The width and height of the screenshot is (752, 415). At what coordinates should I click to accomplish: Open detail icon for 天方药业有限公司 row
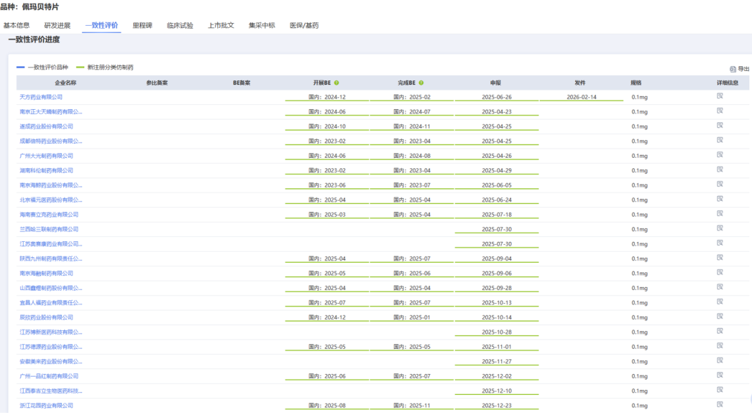pos(720,97)
